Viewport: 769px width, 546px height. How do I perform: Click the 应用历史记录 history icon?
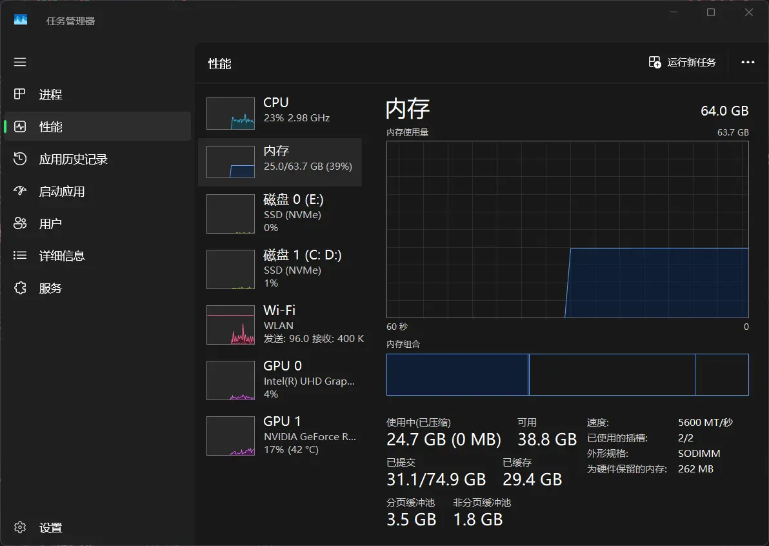[x=19, y=159]
